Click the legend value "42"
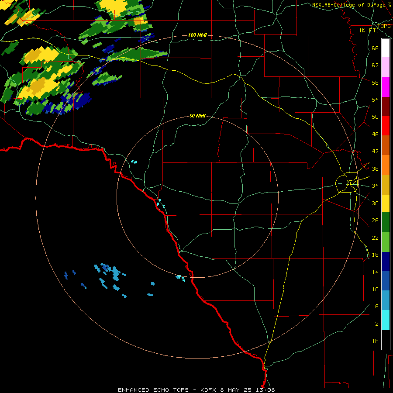Viewport: 393px width, 393px height. tap(375, 152)
